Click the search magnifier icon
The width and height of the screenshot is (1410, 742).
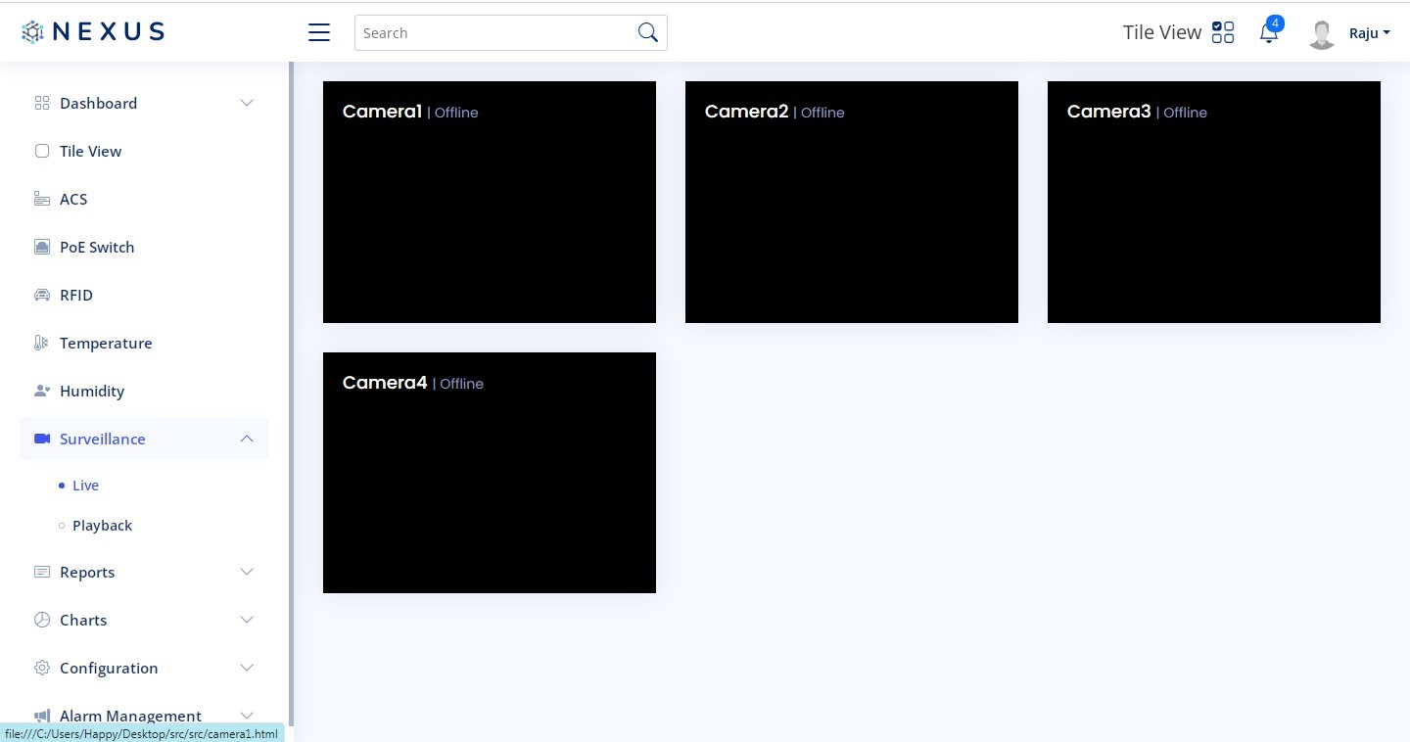647,32
